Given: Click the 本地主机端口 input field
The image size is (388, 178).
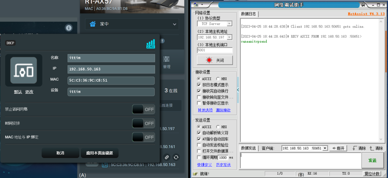Looking at the screenshot, I should point(214,50).
